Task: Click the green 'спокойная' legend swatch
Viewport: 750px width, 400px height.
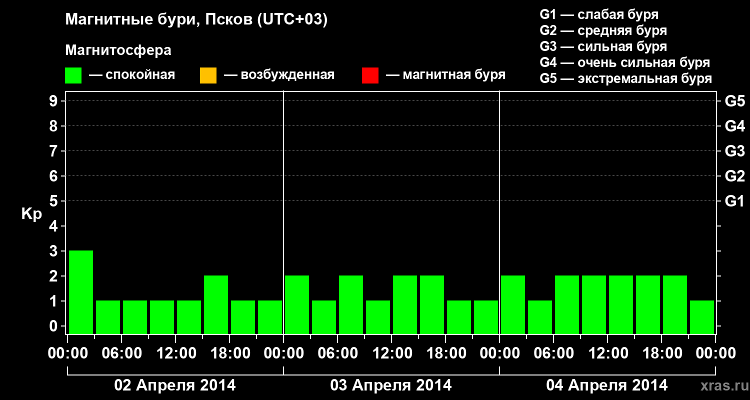Action: click(73, 75)
